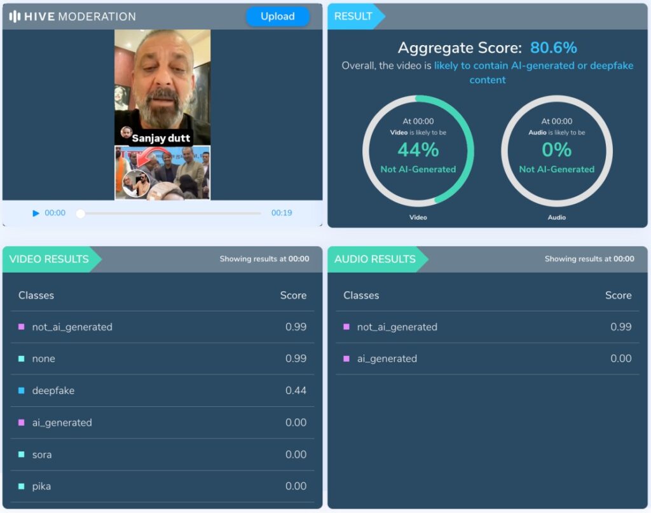Viewport: 651px width, 513px height.
Task: Click the video preview thumbnail
Action: pos(162,114)
